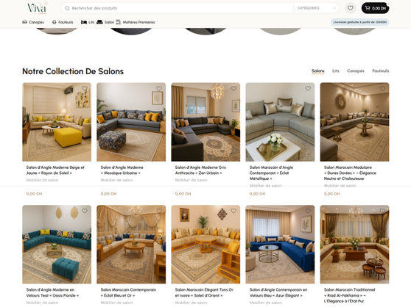The image size is (411, 307).
Task: Switch to the Lits tab
Action: tap(336, 71)
